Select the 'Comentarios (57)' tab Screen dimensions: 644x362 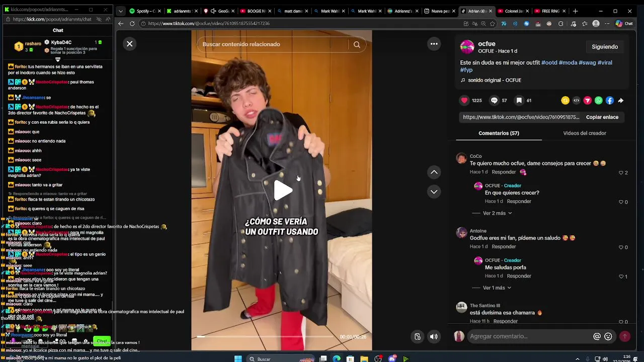(x=499, y=133)
